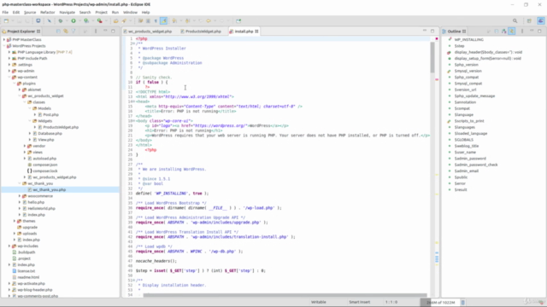
Task: Click the yellow Back navigation arrow
Action: coord(209,20)
